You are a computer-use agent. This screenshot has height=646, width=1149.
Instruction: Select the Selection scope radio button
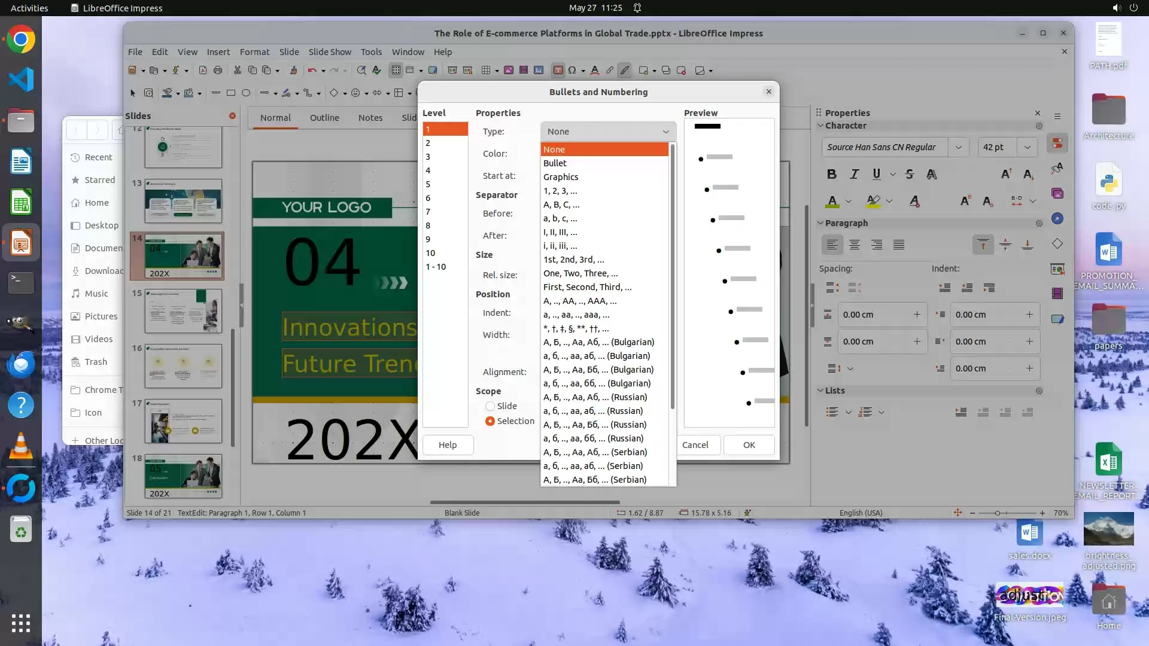(x=490, y=421)
